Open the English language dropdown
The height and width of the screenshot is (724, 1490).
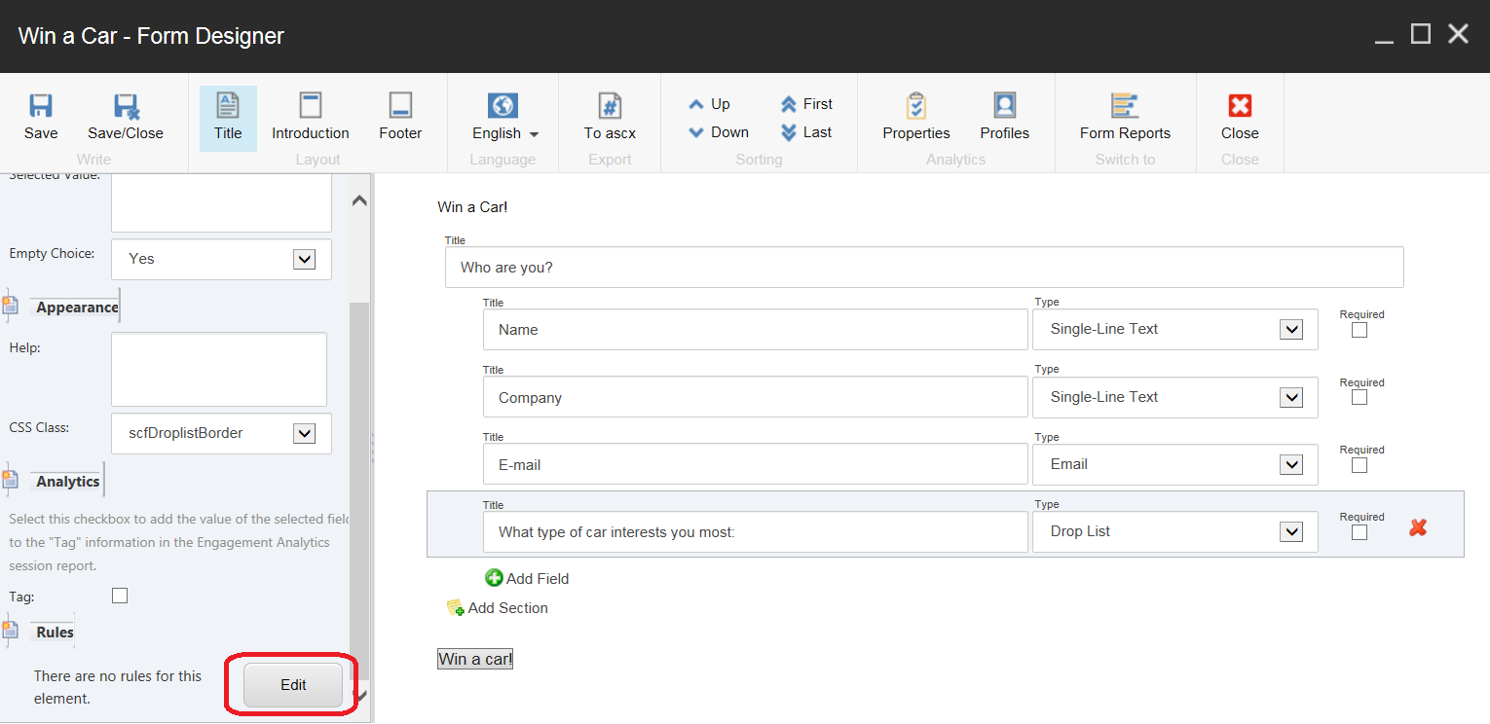click(x=504, y=133)
